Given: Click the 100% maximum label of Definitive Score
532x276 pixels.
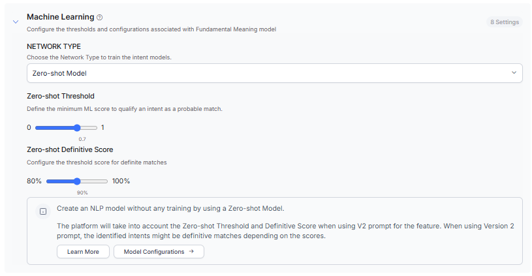Looking at the screenshot, I should coord(121,181).
